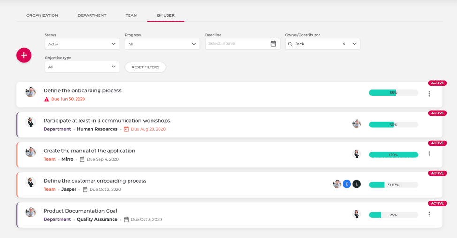Click the Reset Filters button
457x238 pixels.
tap(145, 67)
